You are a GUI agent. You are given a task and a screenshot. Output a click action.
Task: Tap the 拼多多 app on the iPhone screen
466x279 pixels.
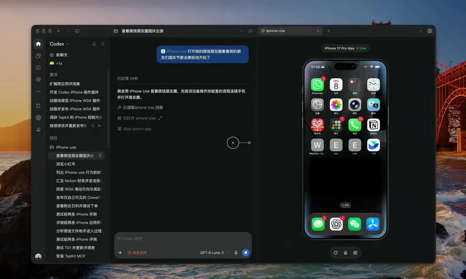317,125
